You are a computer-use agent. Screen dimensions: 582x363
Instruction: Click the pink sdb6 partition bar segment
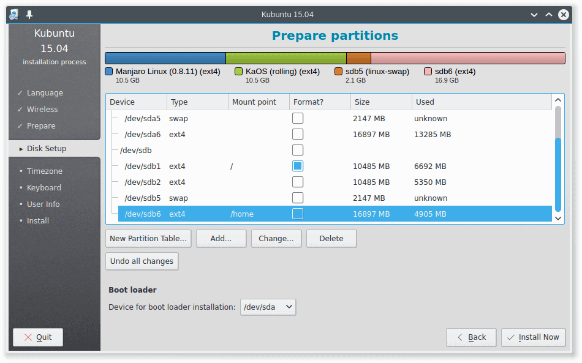[x=468, y=58]
